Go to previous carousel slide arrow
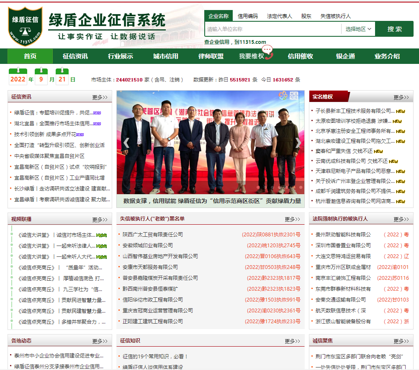Screen dimensions: 419x370 coord(126,143)
